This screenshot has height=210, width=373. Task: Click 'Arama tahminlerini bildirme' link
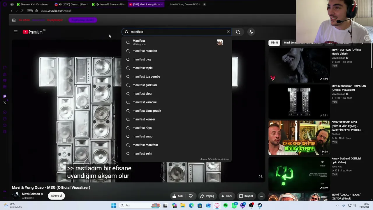click(214, 159)
